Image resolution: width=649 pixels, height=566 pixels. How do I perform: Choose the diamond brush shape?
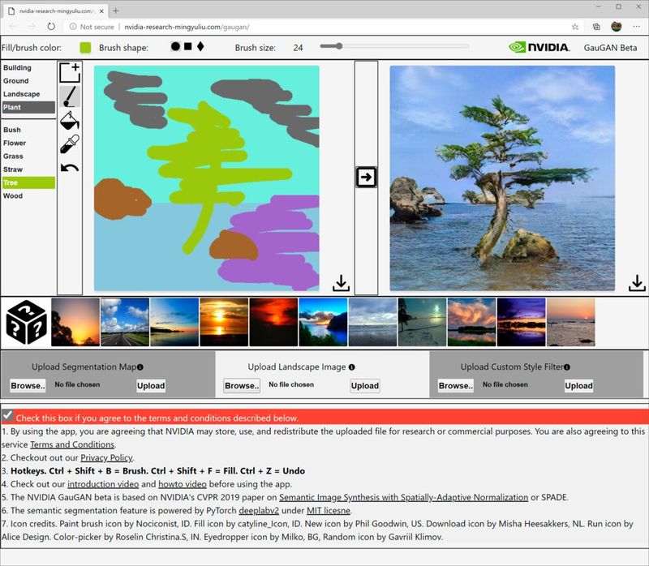pos(200,46)
